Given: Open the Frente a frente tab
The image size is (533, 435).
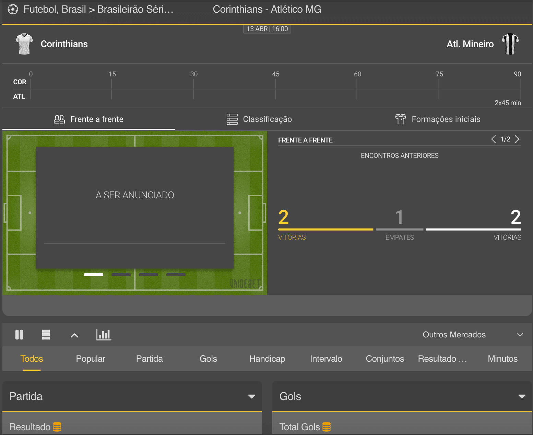Looking at the screenshot, I should [x=88, y=119].
